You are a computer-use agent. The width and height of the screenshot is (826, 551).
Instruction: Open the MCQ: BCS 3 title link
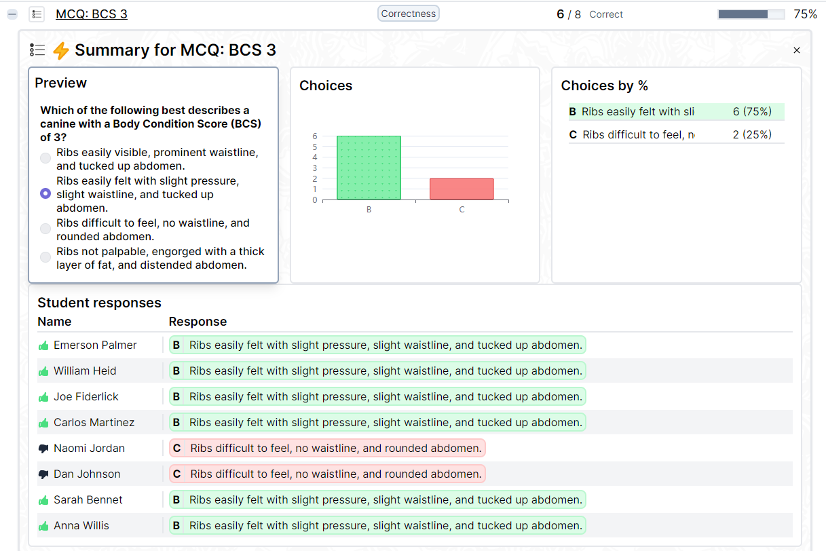click(91, 14)
